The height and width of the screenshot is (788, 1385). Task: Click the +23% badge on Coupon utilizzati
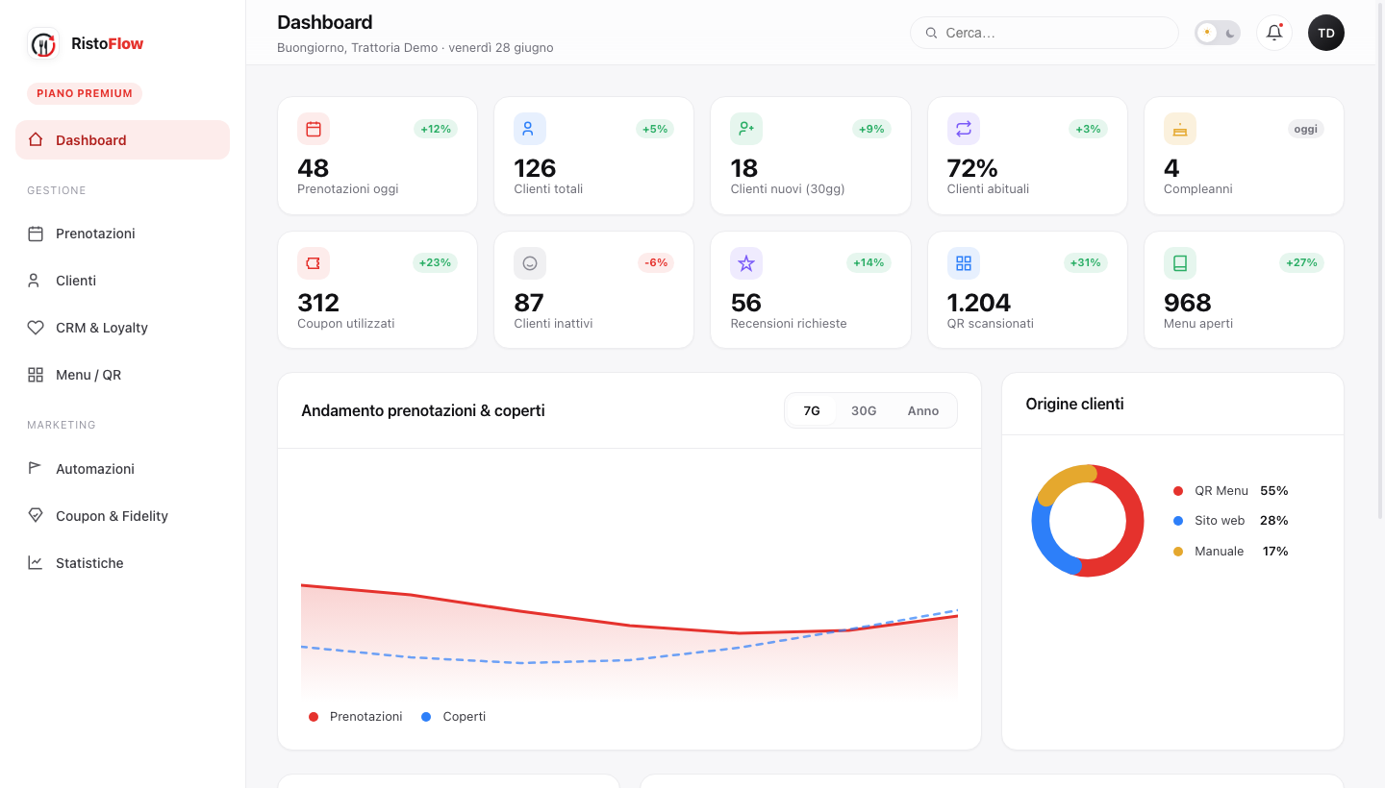tap(436, 263)
